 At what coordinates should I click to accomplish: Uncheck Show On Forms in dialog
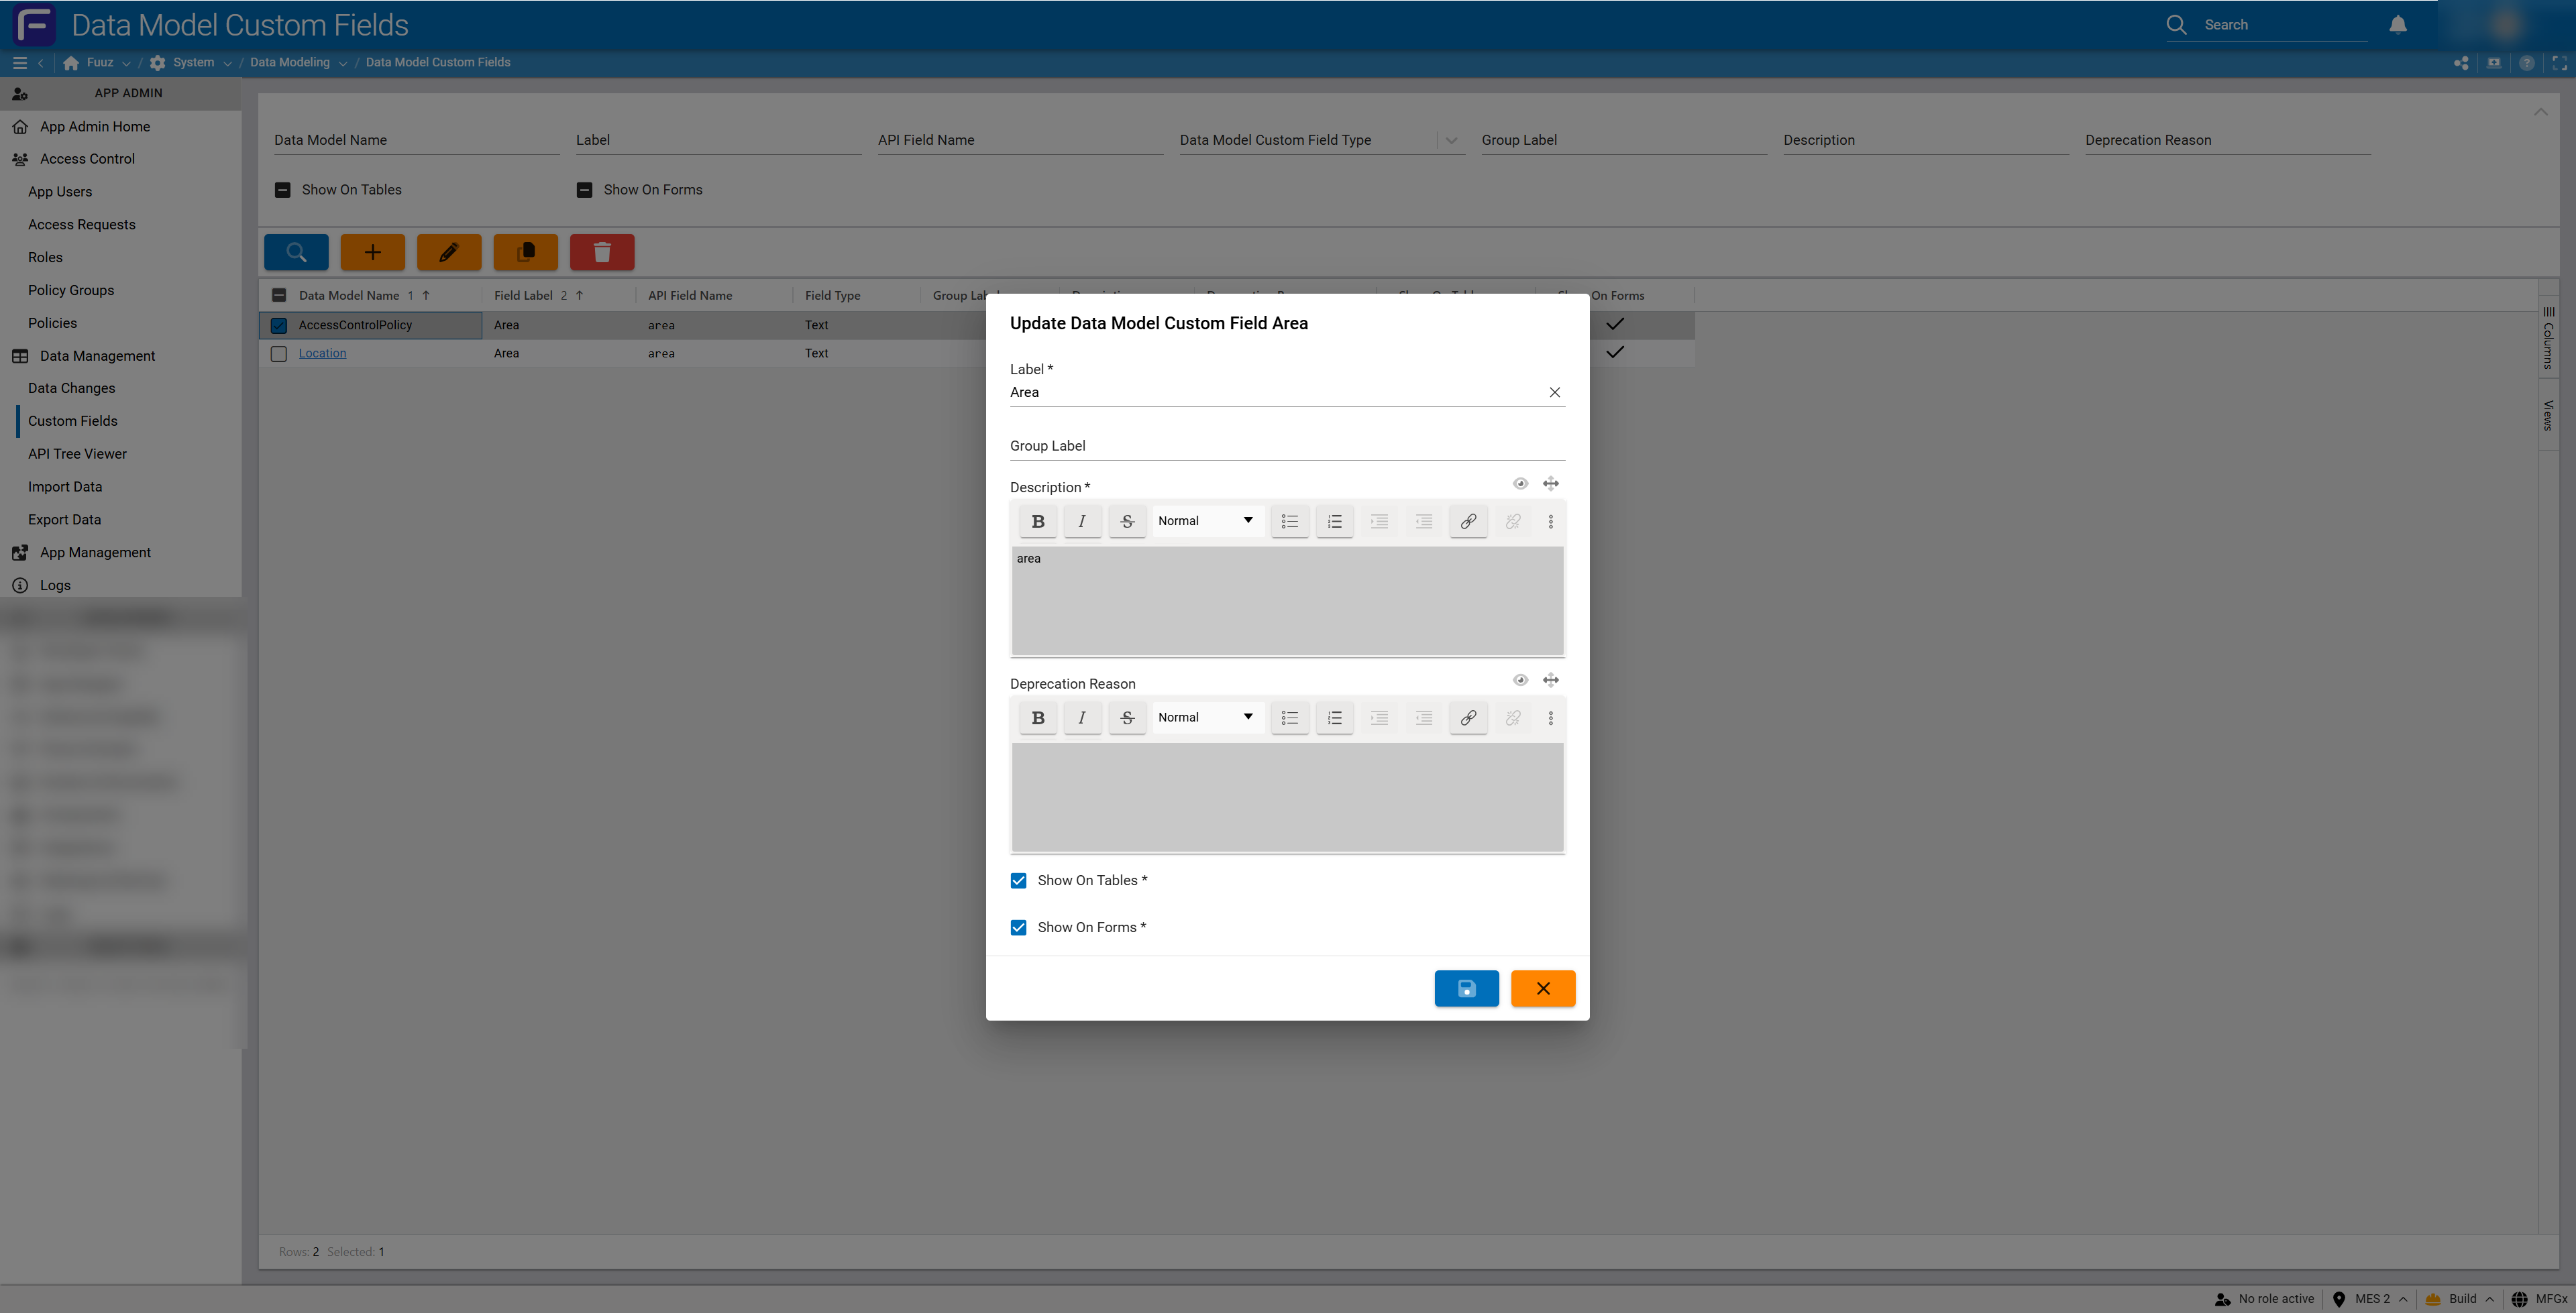[1018, 928]
